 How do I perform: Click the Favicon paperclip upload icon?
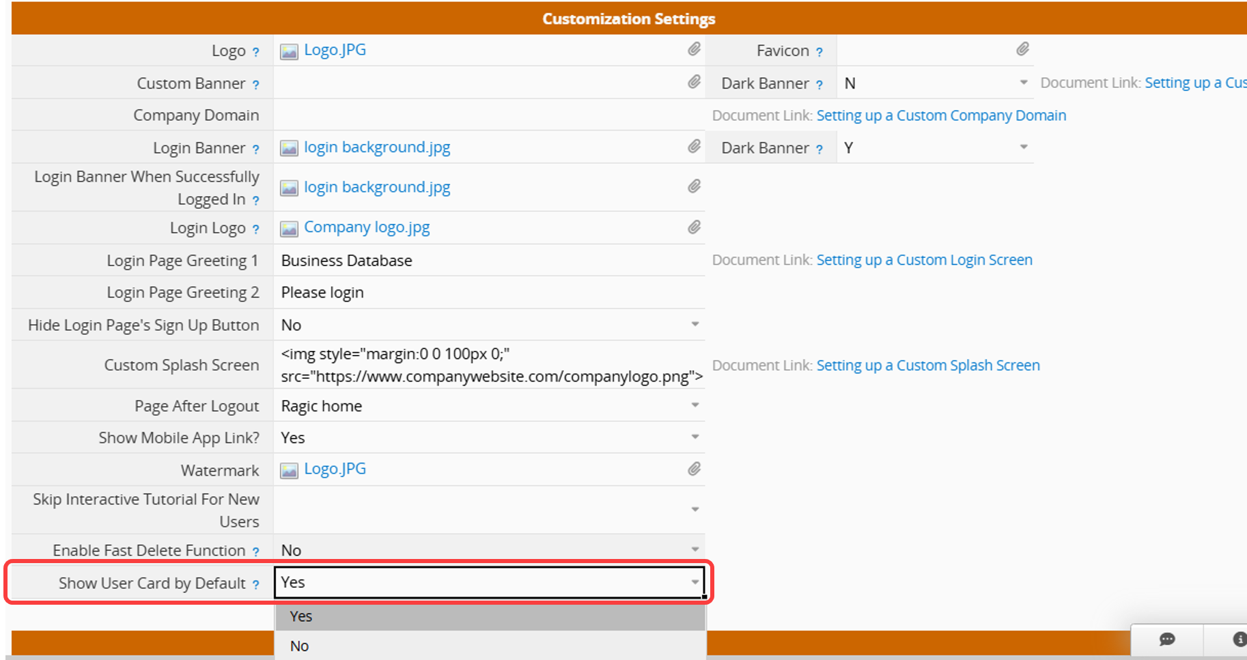tap(1022, 49)
